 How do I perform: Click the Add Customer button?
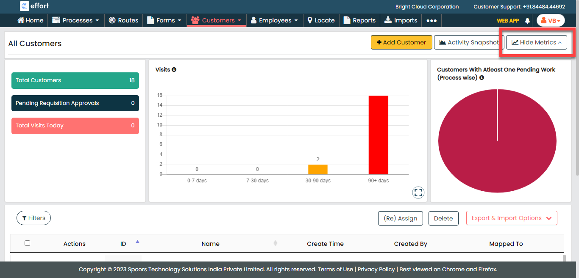(401, 42)
